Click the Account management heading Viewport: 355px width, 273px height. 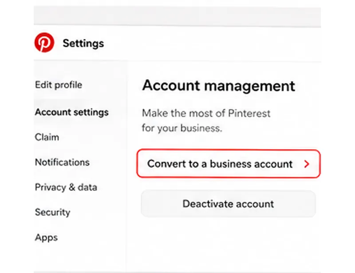click(x=218, y=86)
